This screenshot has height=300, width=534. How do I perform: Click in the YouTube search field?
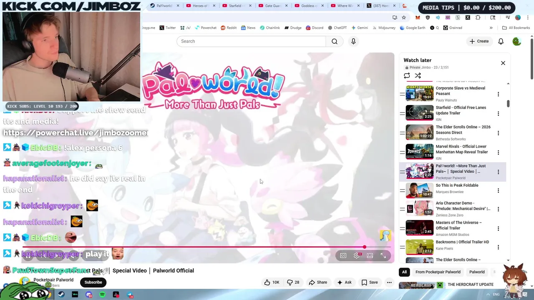(x=251, y=41)
